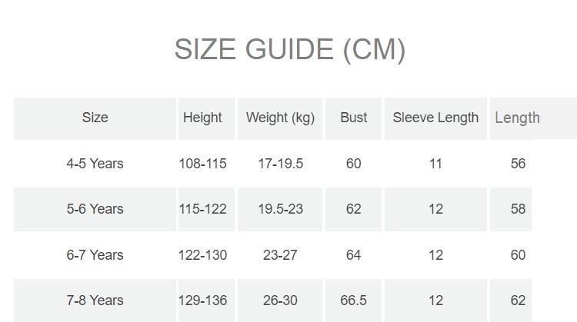Select the 108-115 height cell
577x322 pixels.
click(x=202, y=164)
